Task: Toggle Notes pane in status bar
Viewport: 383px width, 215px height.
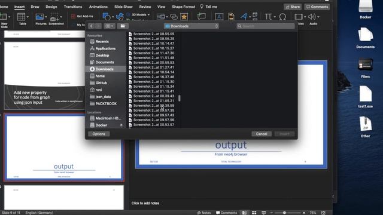Action: click(x=204, y=213)
